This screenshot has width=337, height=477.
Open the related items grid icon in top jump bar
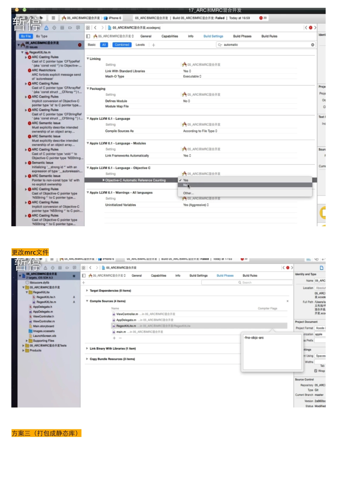point(88,28)
